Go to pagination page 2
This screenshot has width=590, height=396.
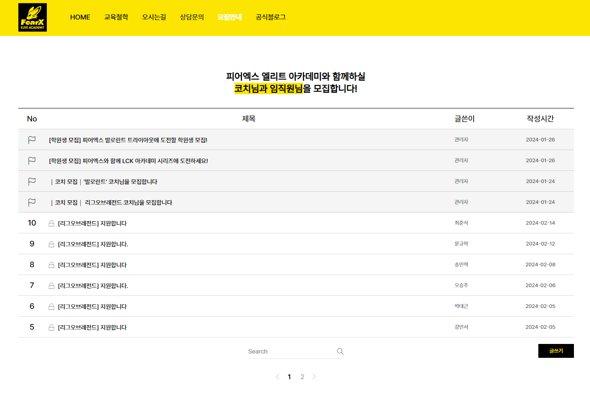(x=303, y=377)
